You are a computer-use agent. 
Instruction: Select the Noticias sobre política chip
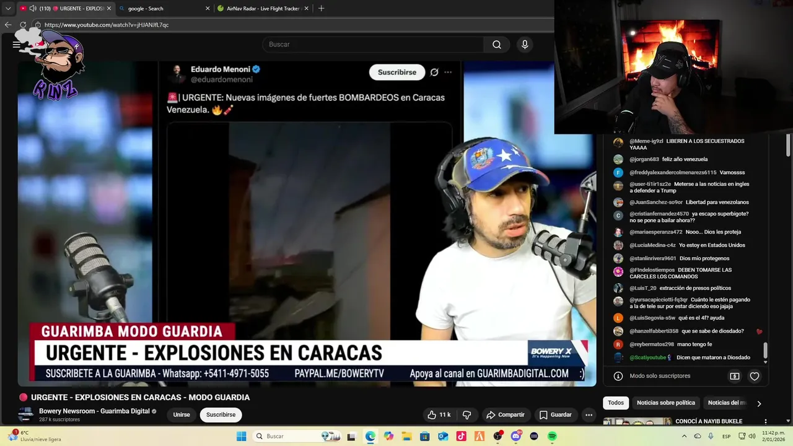[666, 403]
